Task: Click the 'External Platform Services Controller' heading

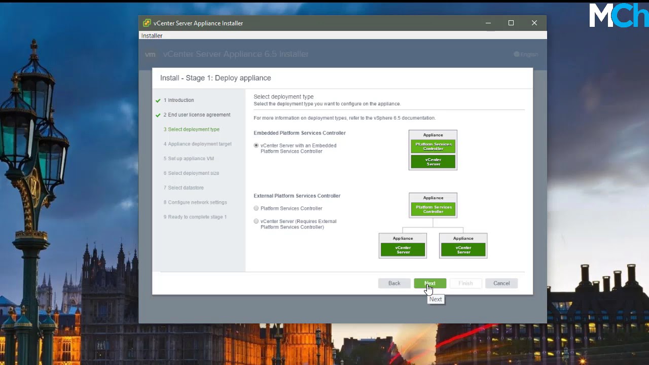Action: [x=297, y=196]
